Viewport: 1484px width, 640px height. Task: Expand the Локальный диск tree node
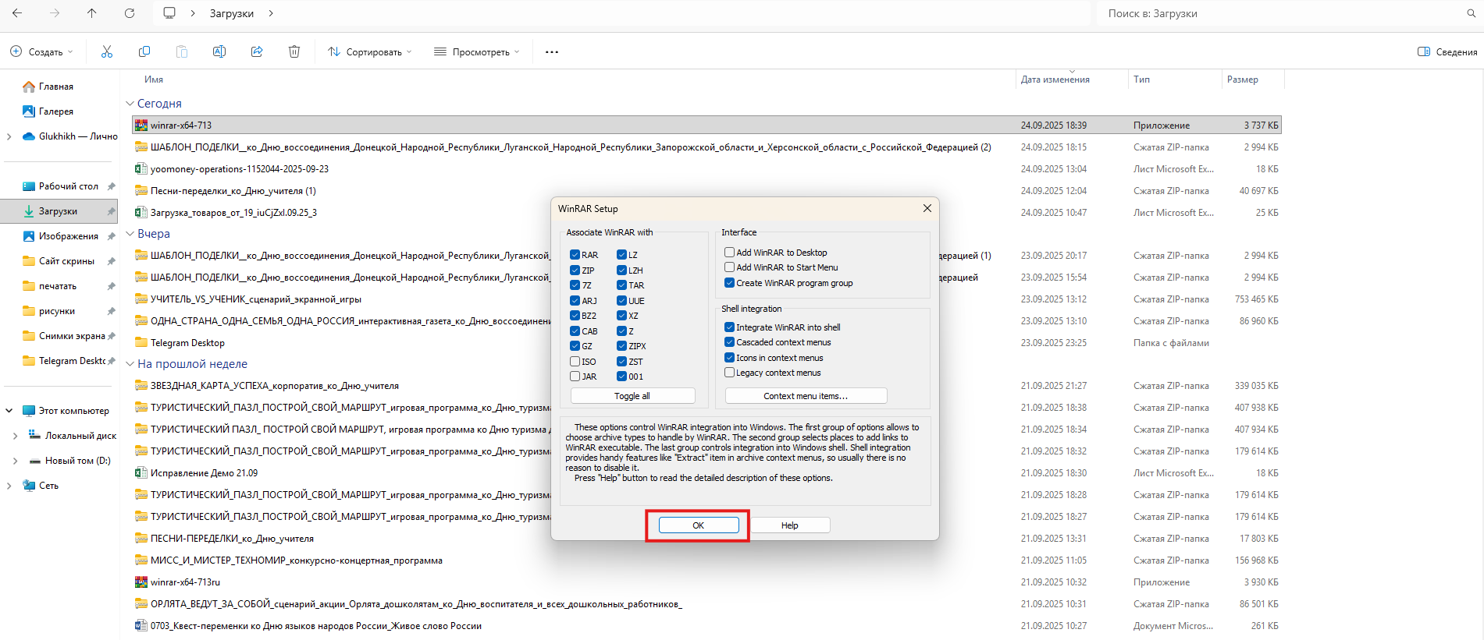(15, 436)
